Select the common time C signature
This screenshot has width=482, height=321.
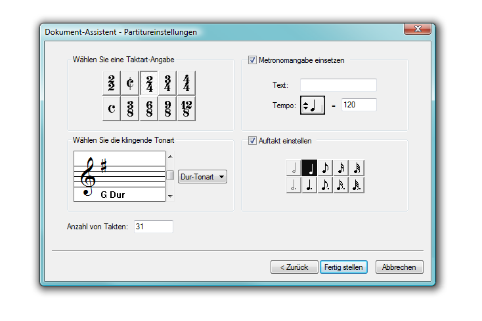[x=112, y=108]
